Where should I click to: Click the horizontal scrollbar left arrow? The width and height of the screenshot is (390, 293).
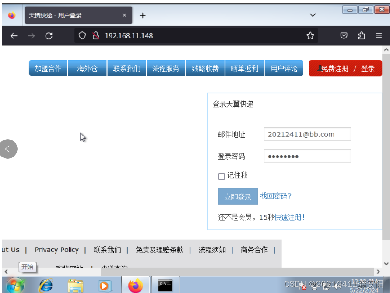(6, 272)
